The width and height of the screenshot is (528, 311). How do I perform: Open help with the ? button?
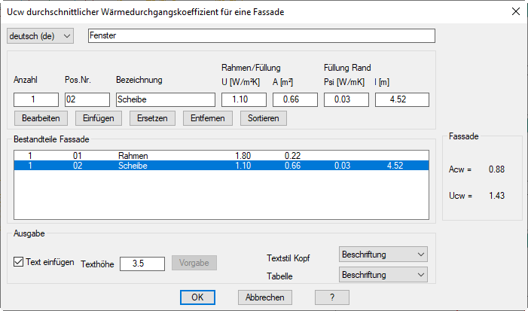(332, 297)
